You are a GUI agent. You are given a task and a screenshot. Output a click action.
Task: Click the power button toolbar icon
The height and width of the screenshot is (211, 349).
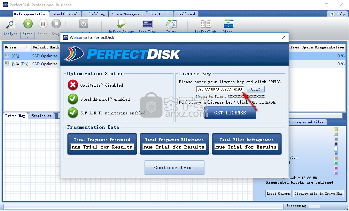[x=84, y=24]
